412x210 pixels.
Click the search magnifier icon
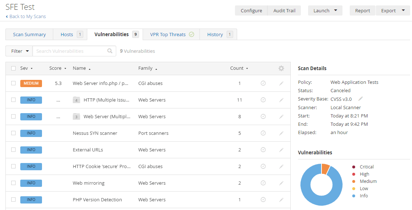(x=110, y=51)
